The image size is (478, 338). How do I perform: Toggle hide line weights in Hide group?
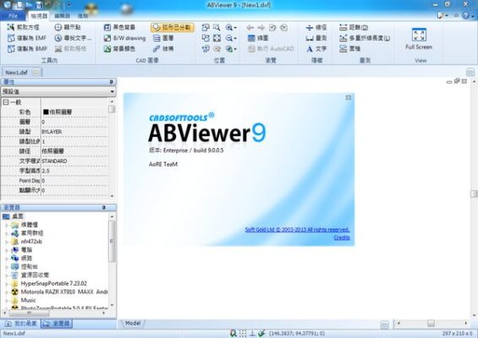316,27
